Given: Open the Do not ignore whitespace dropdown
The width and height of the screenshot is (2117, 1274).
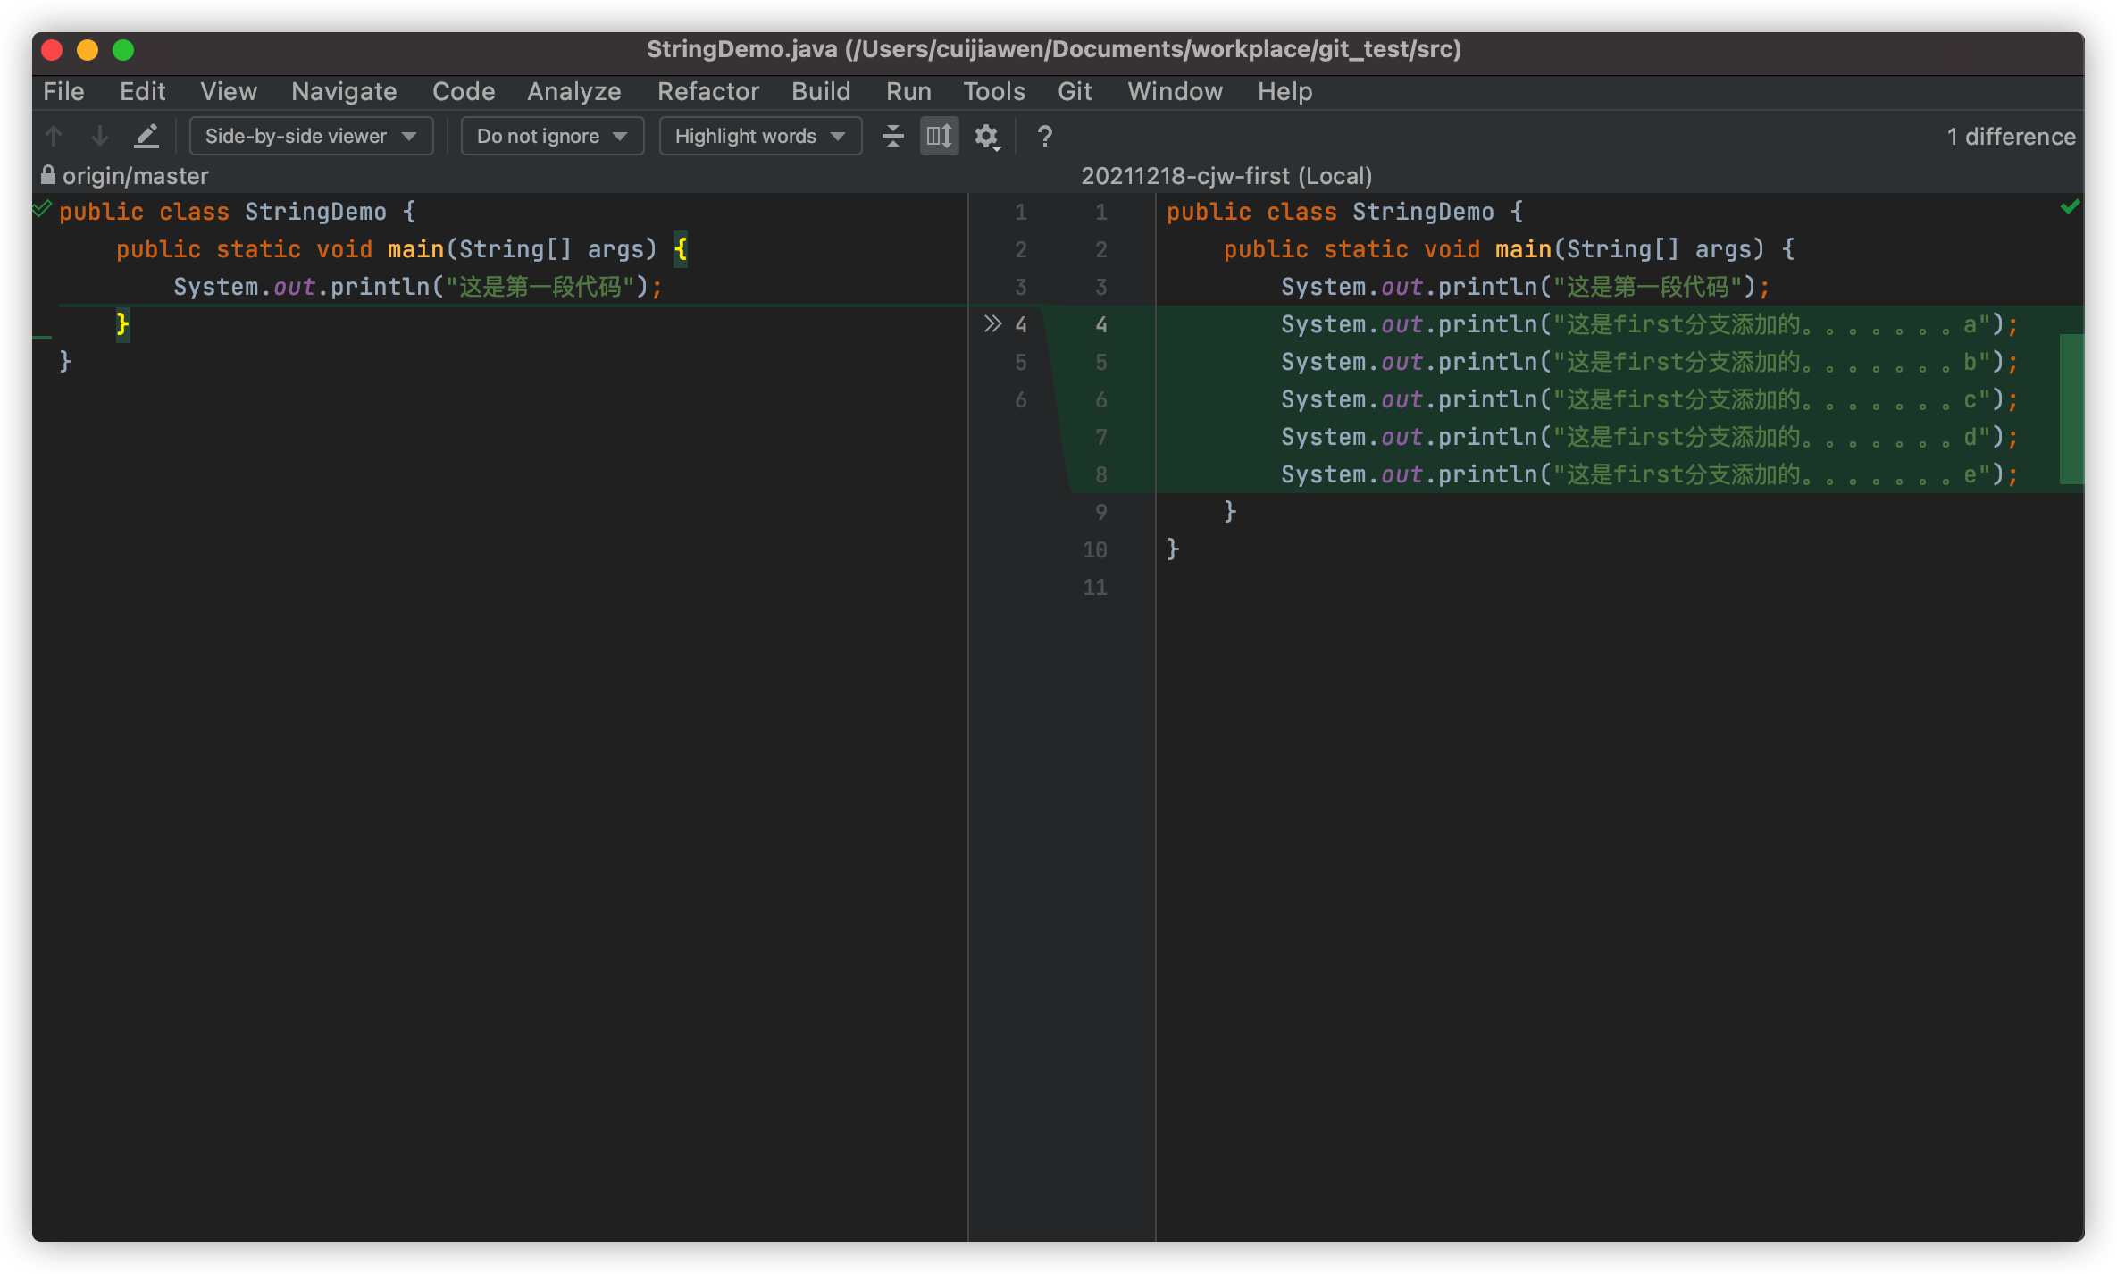Looking at the screenshot, I should click(552, 136).
